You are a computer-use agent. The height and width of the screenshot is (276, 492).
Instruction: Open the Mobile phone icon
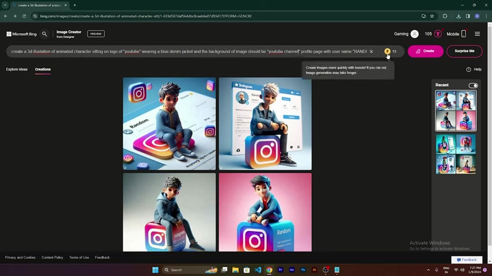[463, 34]
